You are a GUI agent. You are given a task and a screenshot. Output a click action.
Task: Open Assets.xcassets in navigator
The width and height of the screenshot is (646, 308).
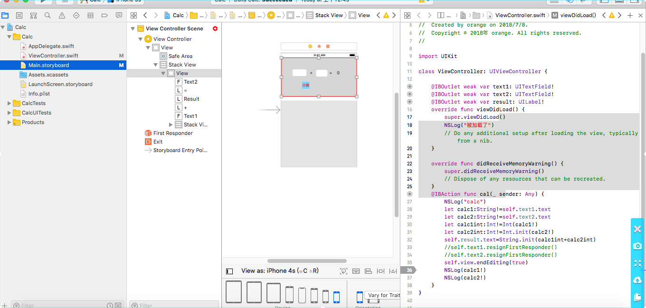coord(48,75)
